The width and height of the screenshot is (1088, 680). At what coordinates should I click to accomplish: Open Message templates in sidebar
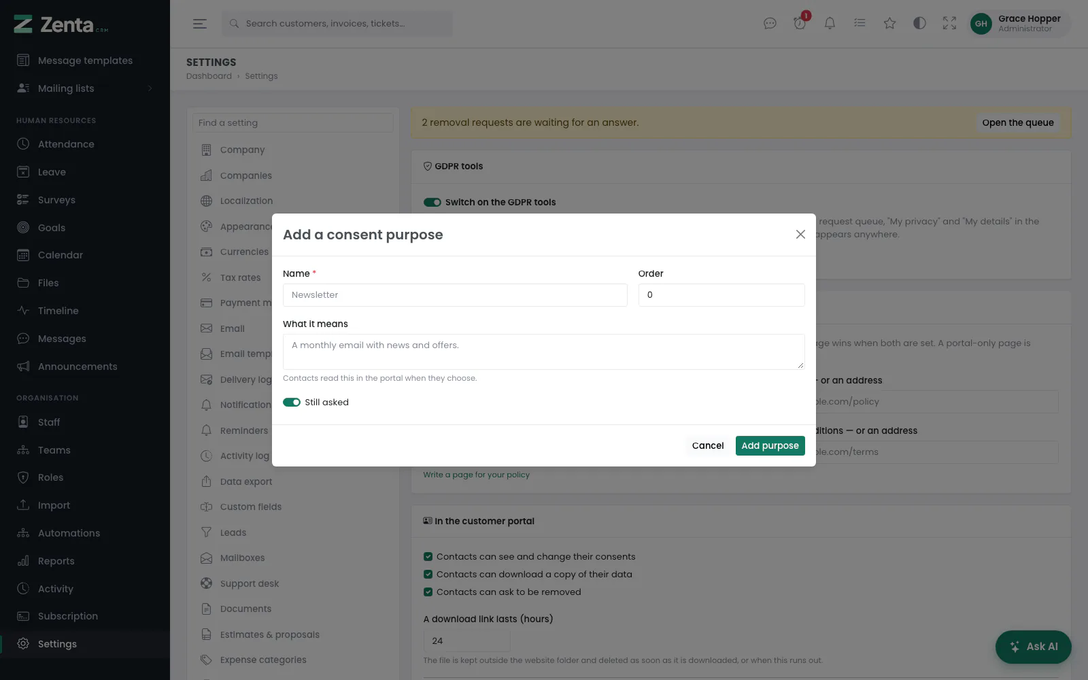pos(85,61)
